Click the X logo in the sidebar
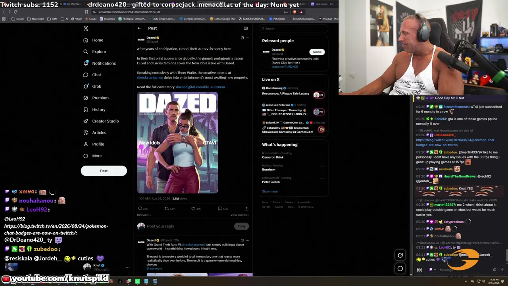This screenshot has width=508, height=286. click(x=86, y=29)
